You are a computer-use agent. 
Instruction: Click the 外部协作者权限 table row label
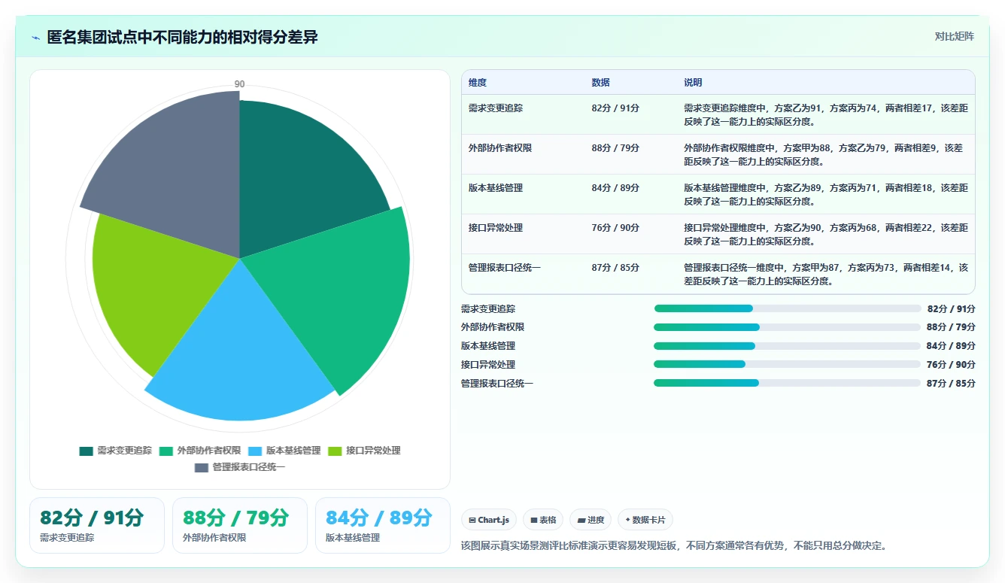coord(500,148)
